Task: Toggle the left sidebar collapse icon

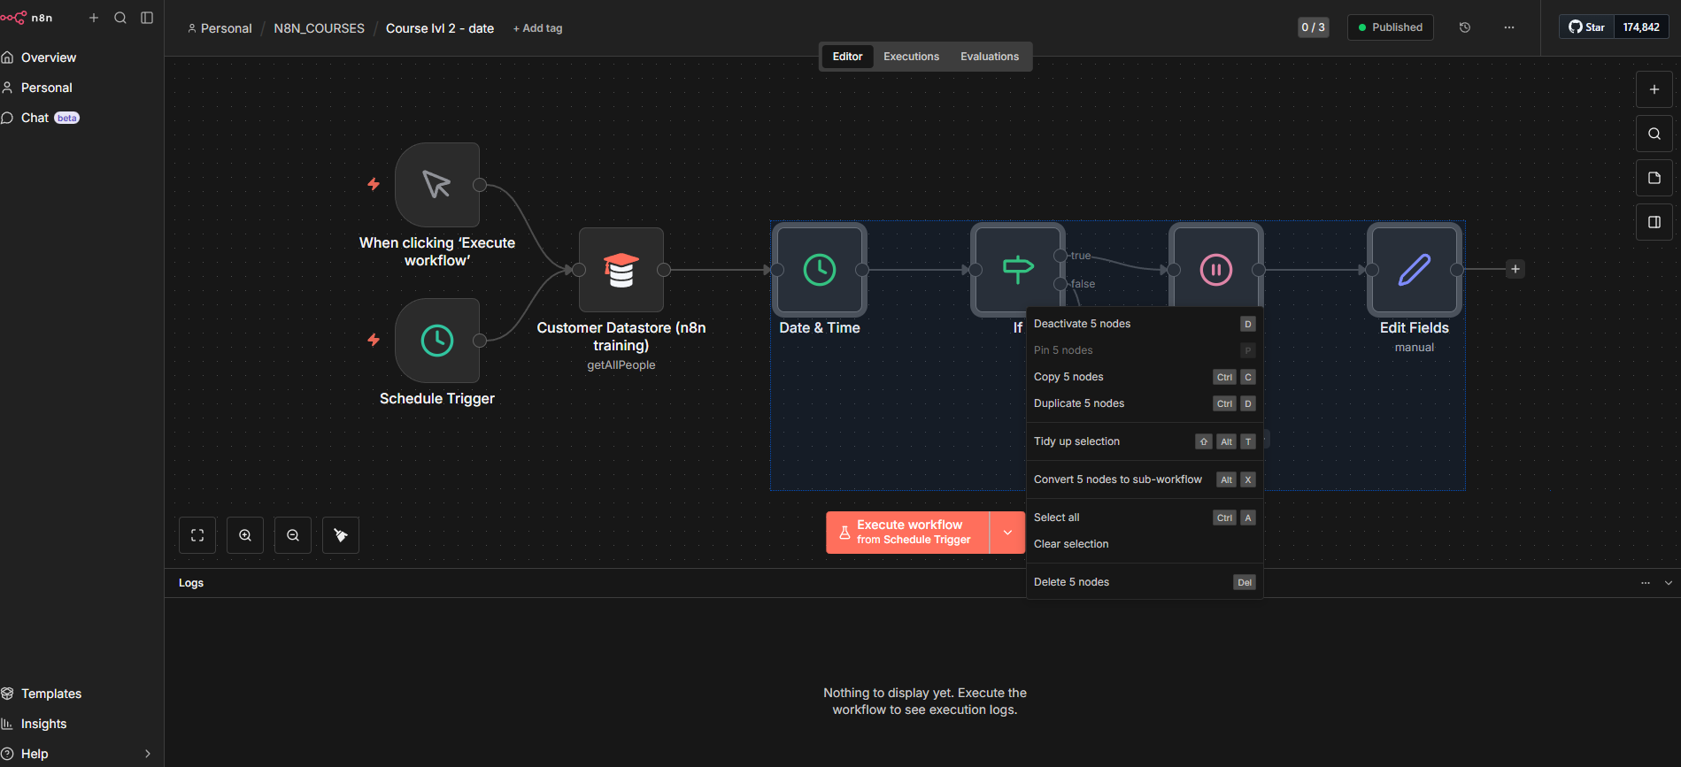Action: (x=147, y=18)
